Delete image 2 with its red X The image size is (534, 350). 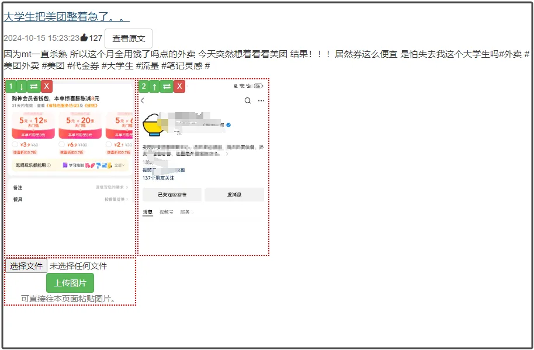[x=179, y=86]
